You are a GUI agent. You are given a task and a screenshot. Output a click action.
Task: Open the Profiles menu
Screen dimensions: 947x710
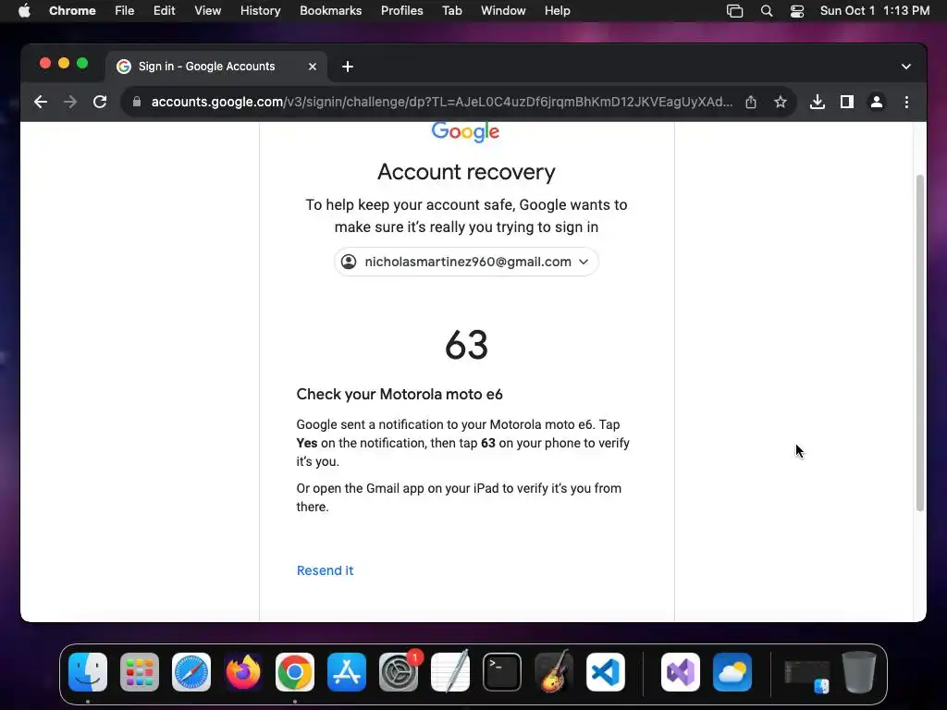(x=401, y=11)
